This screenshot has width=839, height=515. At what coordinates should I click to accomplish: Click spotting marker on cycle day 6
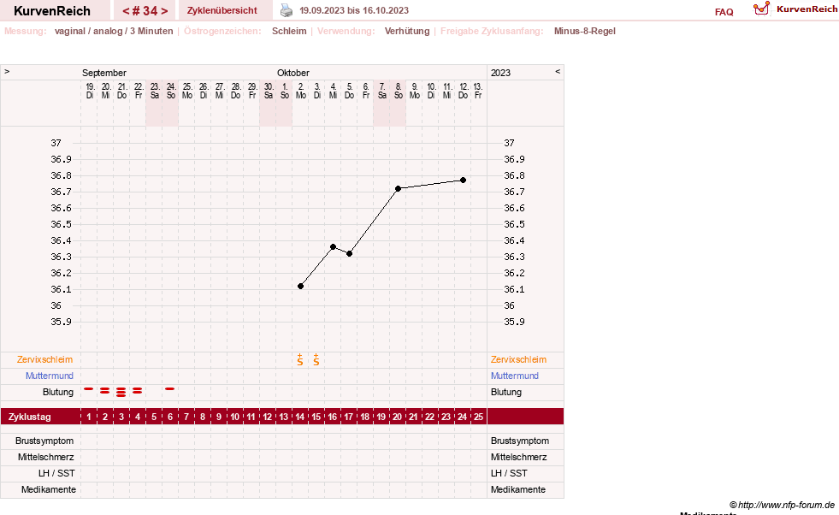pos(169,388)
